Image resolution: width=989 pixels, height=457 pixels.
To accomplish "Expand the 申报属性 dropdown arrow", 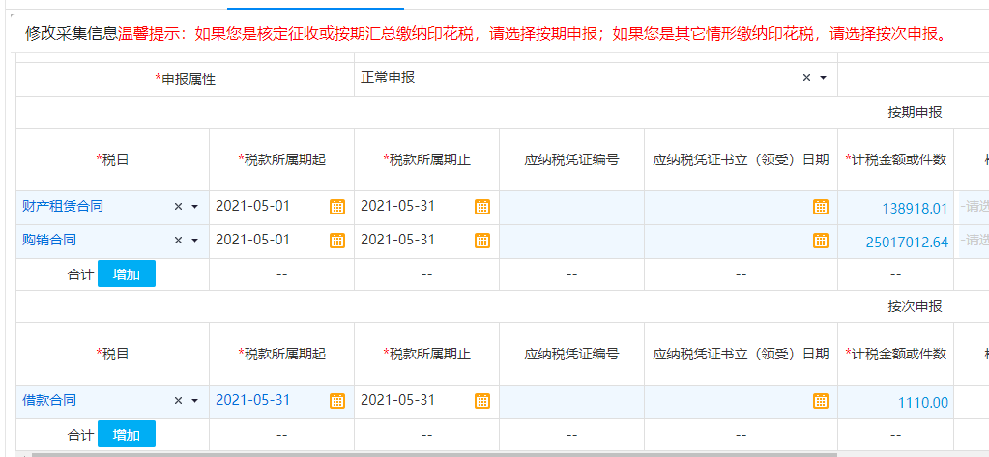I will (x=823, y=78).
